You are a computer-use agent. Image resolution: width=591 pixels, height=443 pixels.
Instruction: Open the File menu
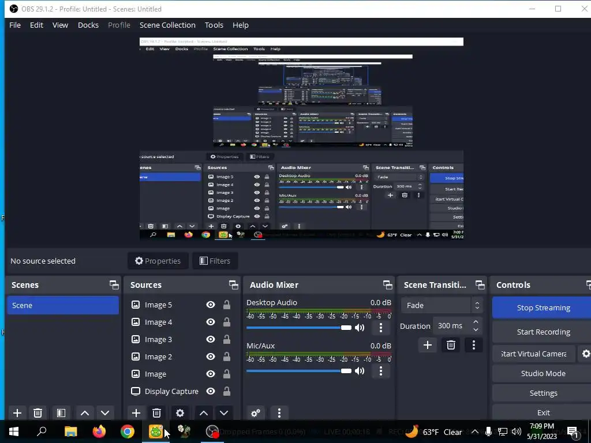[15, 25]
